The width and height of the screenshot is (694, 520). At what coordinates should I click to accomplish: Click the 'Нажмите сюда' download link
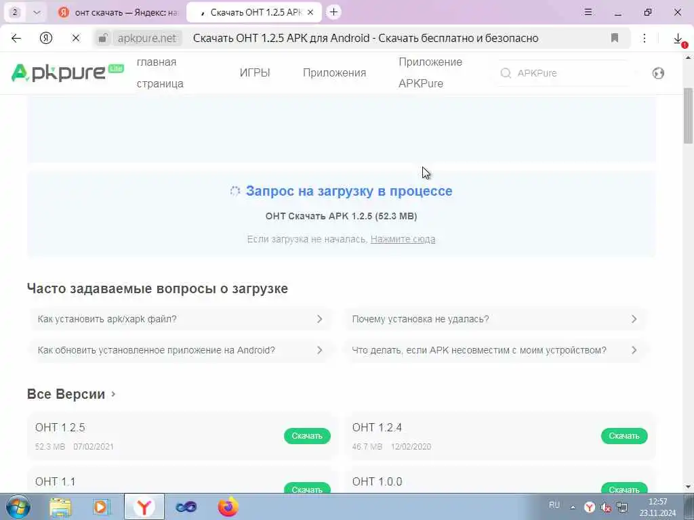point(403,239)
